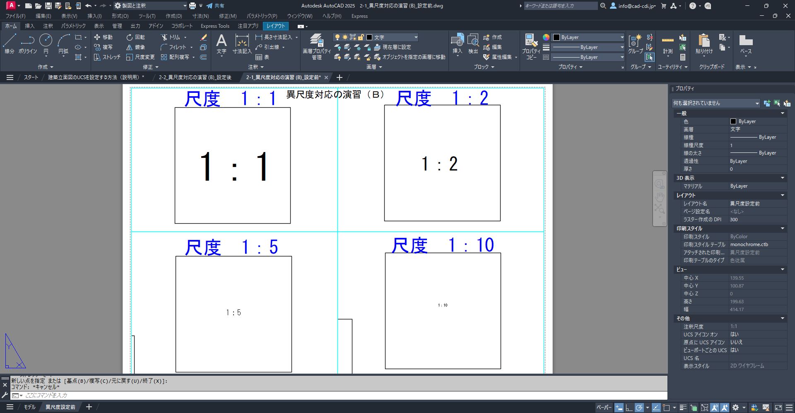The width and height of the screenshot is (795, 413).
Task: Click the 共有 button in the title bar
Action: [x=216, y=6]
